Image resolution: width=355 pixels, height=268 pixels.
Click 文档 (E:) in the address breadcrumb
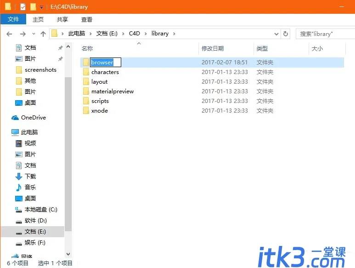pos(107,34)
